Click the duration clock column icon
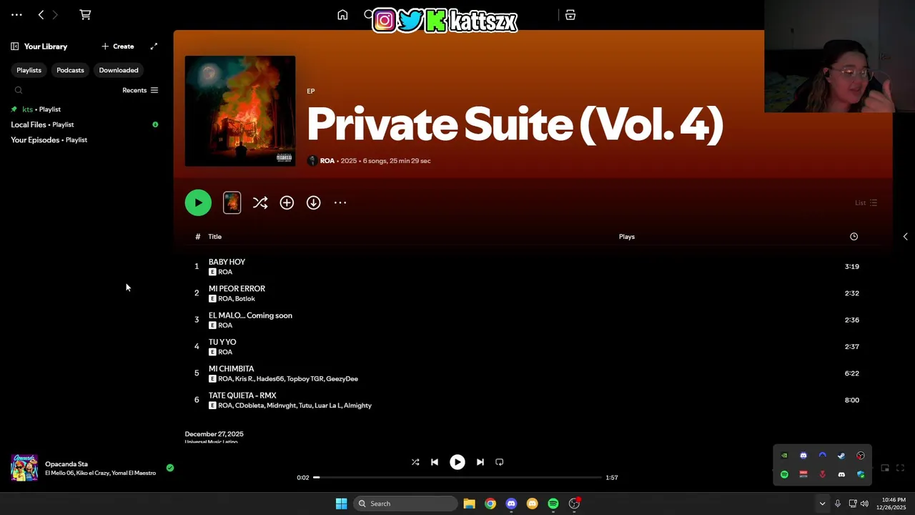The height and width of the screenshot is (515, 915). [854, 237]
